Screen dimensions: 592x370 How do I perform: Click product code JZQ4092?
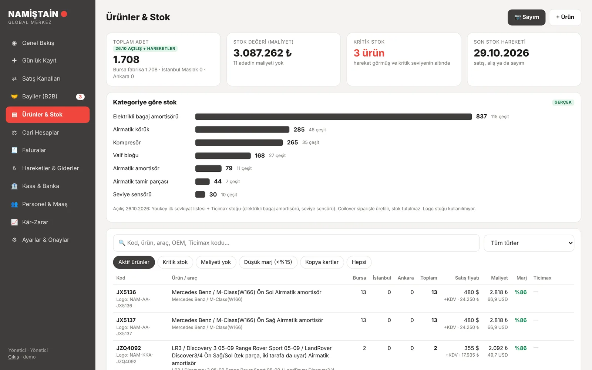point(129,348)
